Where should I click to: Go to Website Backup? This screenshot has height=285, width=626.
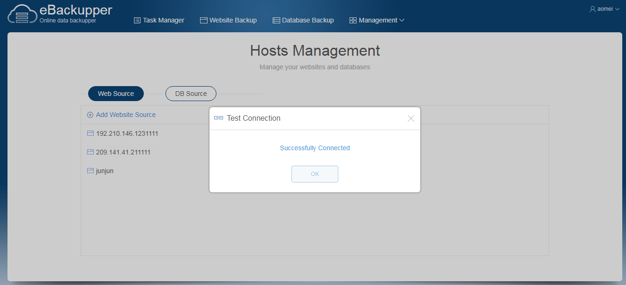(x=229, y=20)
